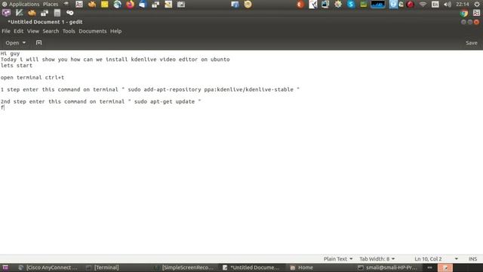
Task: Open the purple launcher icon on second row
Action: 6,13
